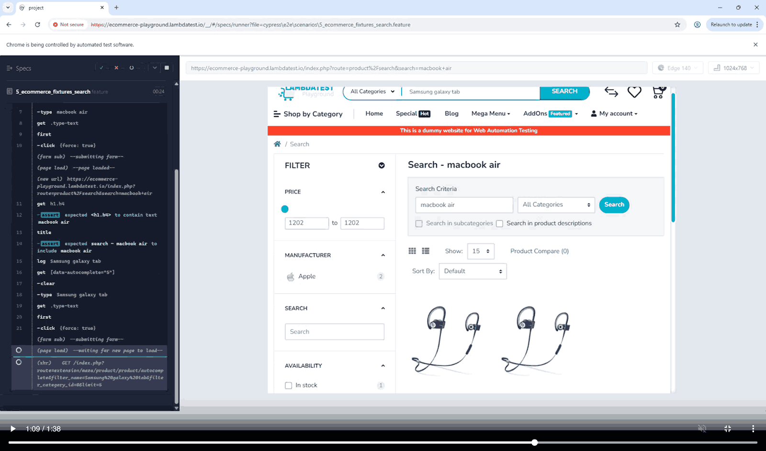Tick the In stock availability filter
Viewport: 766px width, 451px height.
[x=288, y=385]
